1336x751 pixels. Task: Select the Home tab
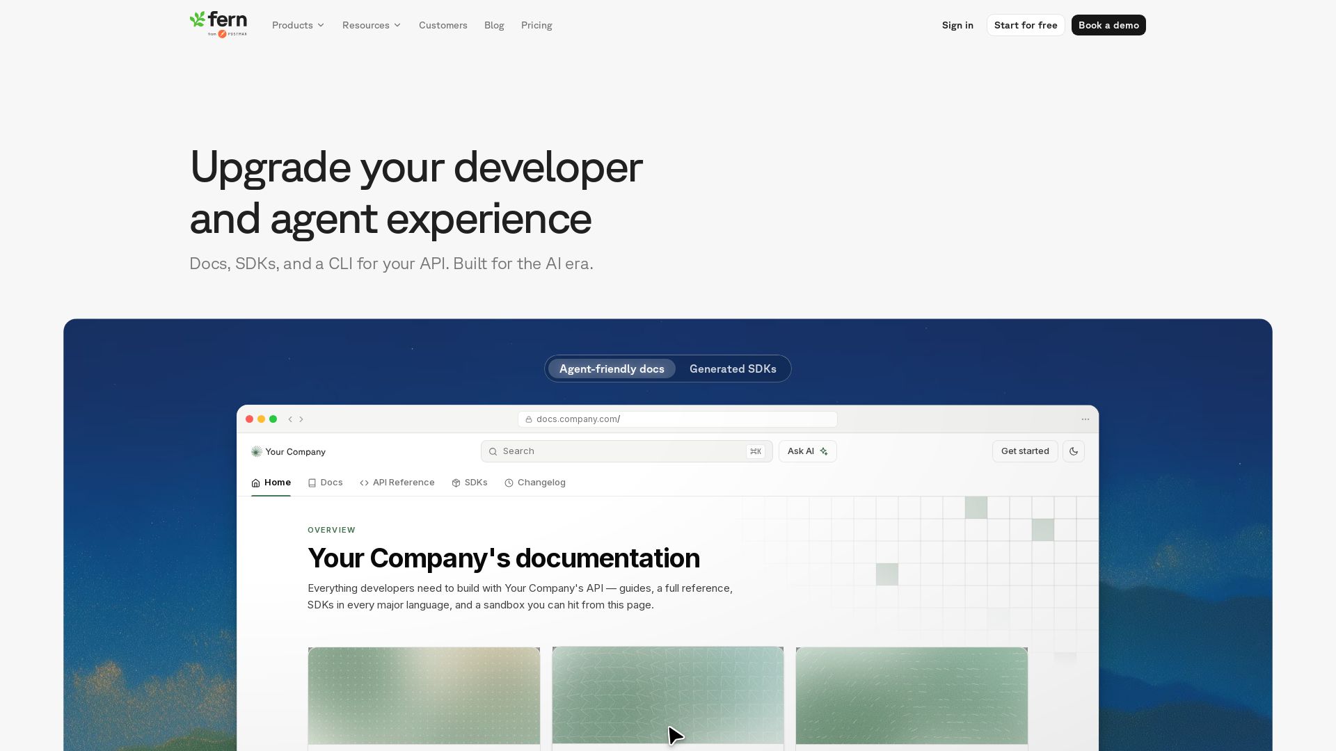271,483
